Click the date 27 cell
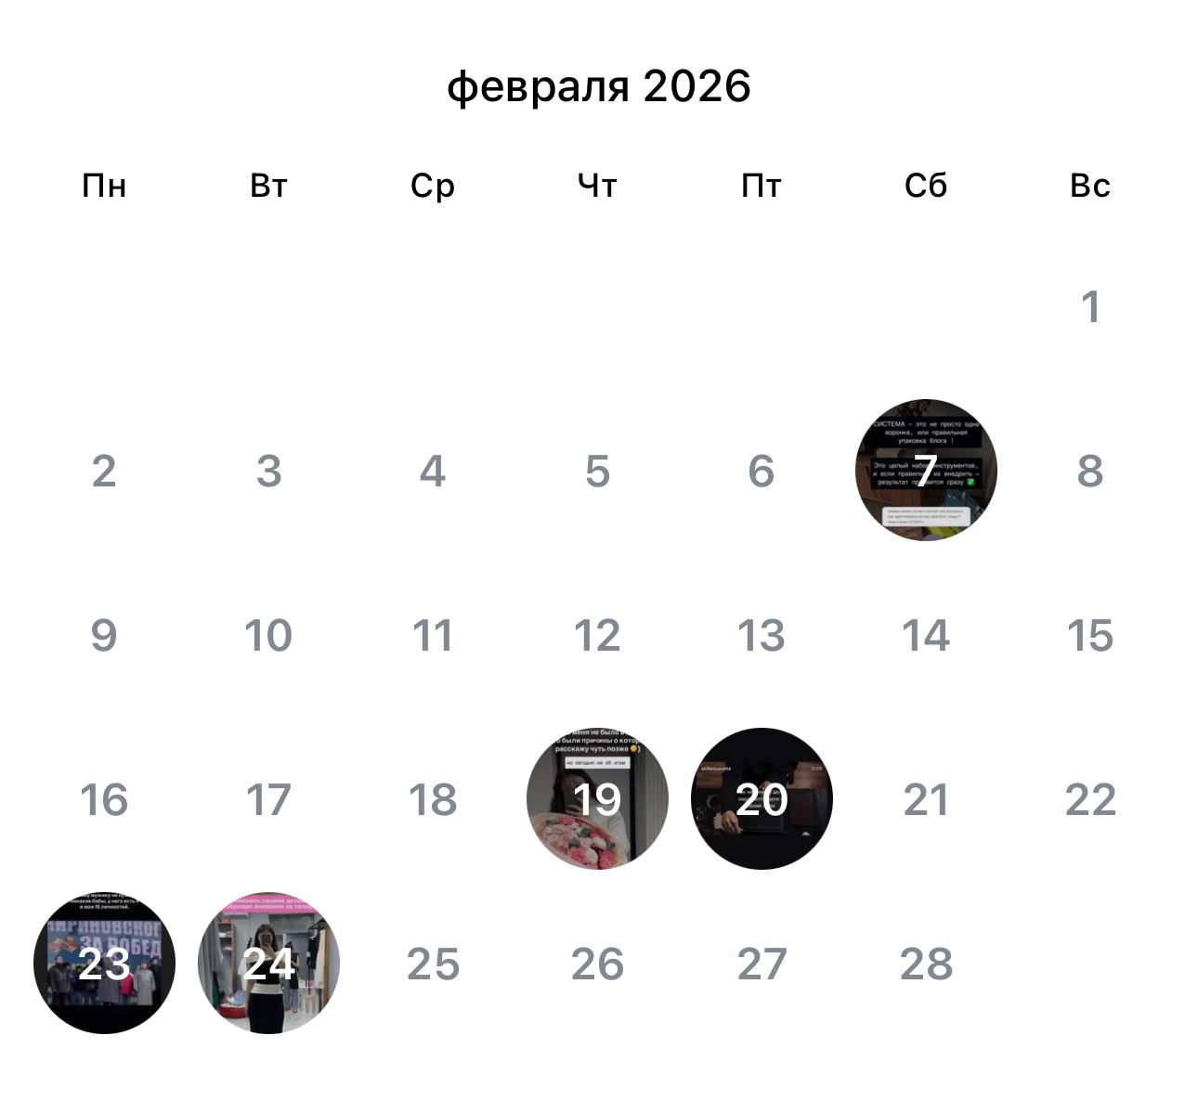1198x1100 pixels. pos(762,965)
